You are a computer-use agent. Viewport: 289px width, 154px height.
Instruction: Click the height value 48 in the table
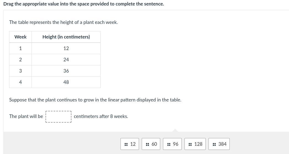click(66, 82)
